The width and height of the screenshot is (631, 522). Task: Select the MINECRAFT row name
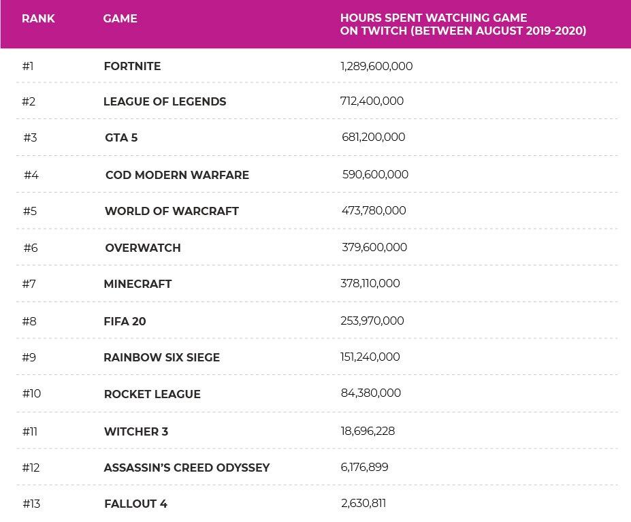137,284
